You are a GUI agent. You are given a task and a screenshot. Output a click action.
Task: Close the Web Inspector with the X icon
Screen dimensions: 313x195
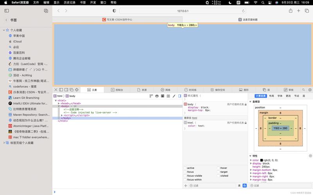coord(56,90)
